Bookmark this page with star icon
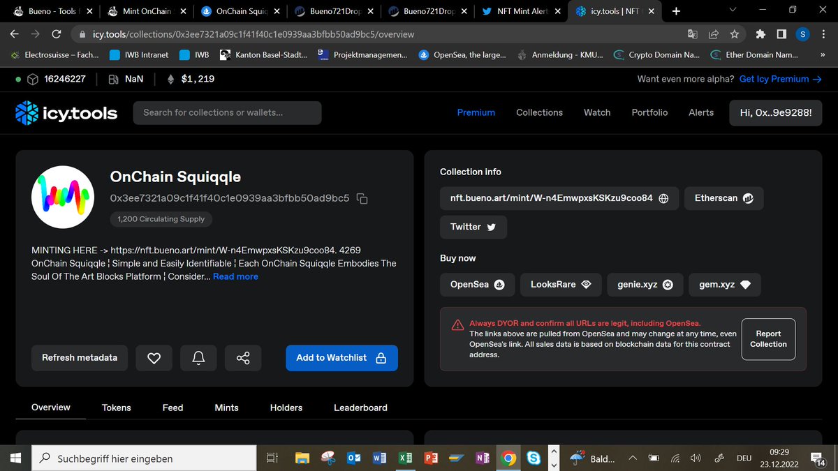This screenshot has width=838, height=471. tap(734, 33)
